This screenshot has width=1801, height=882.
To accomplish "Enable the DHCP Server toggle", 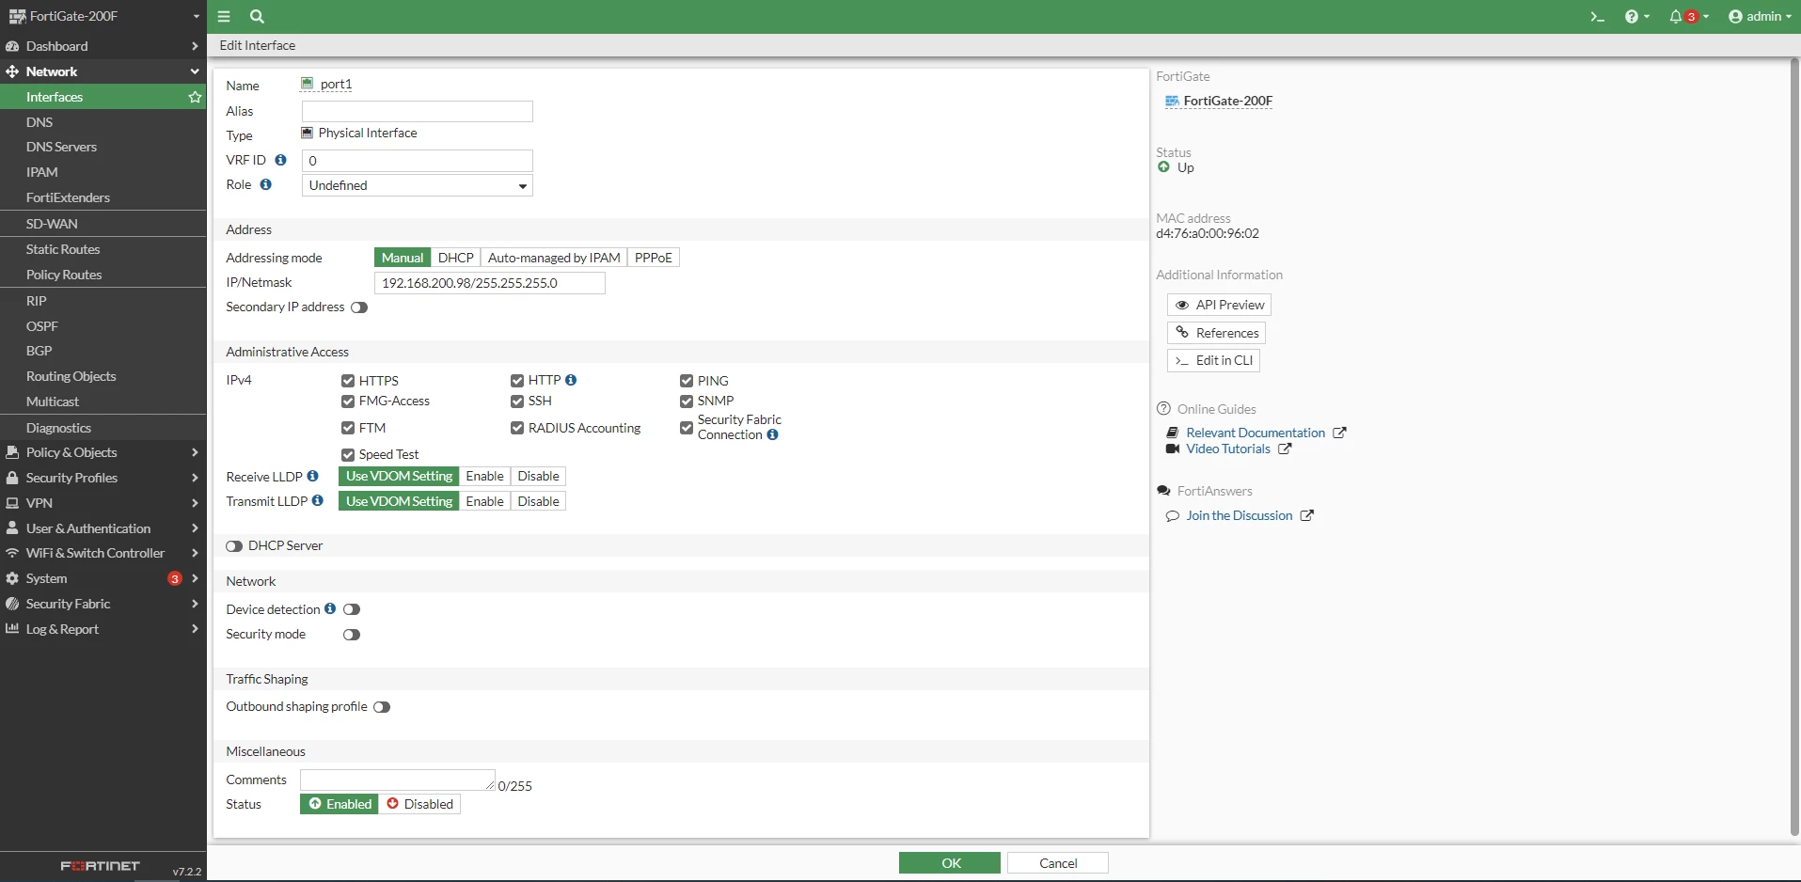I will coord(234,546).
